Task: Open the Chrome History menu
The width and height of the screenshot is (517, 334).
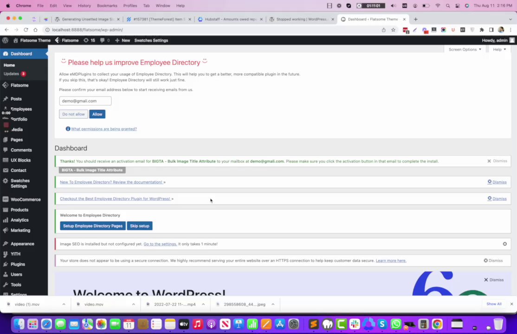Action: click(84, 6)
